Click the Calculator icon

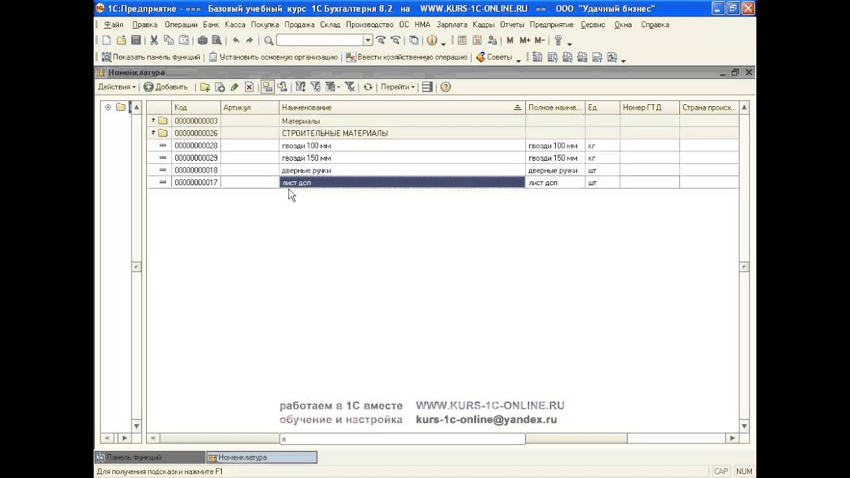[x=462, y=40]
